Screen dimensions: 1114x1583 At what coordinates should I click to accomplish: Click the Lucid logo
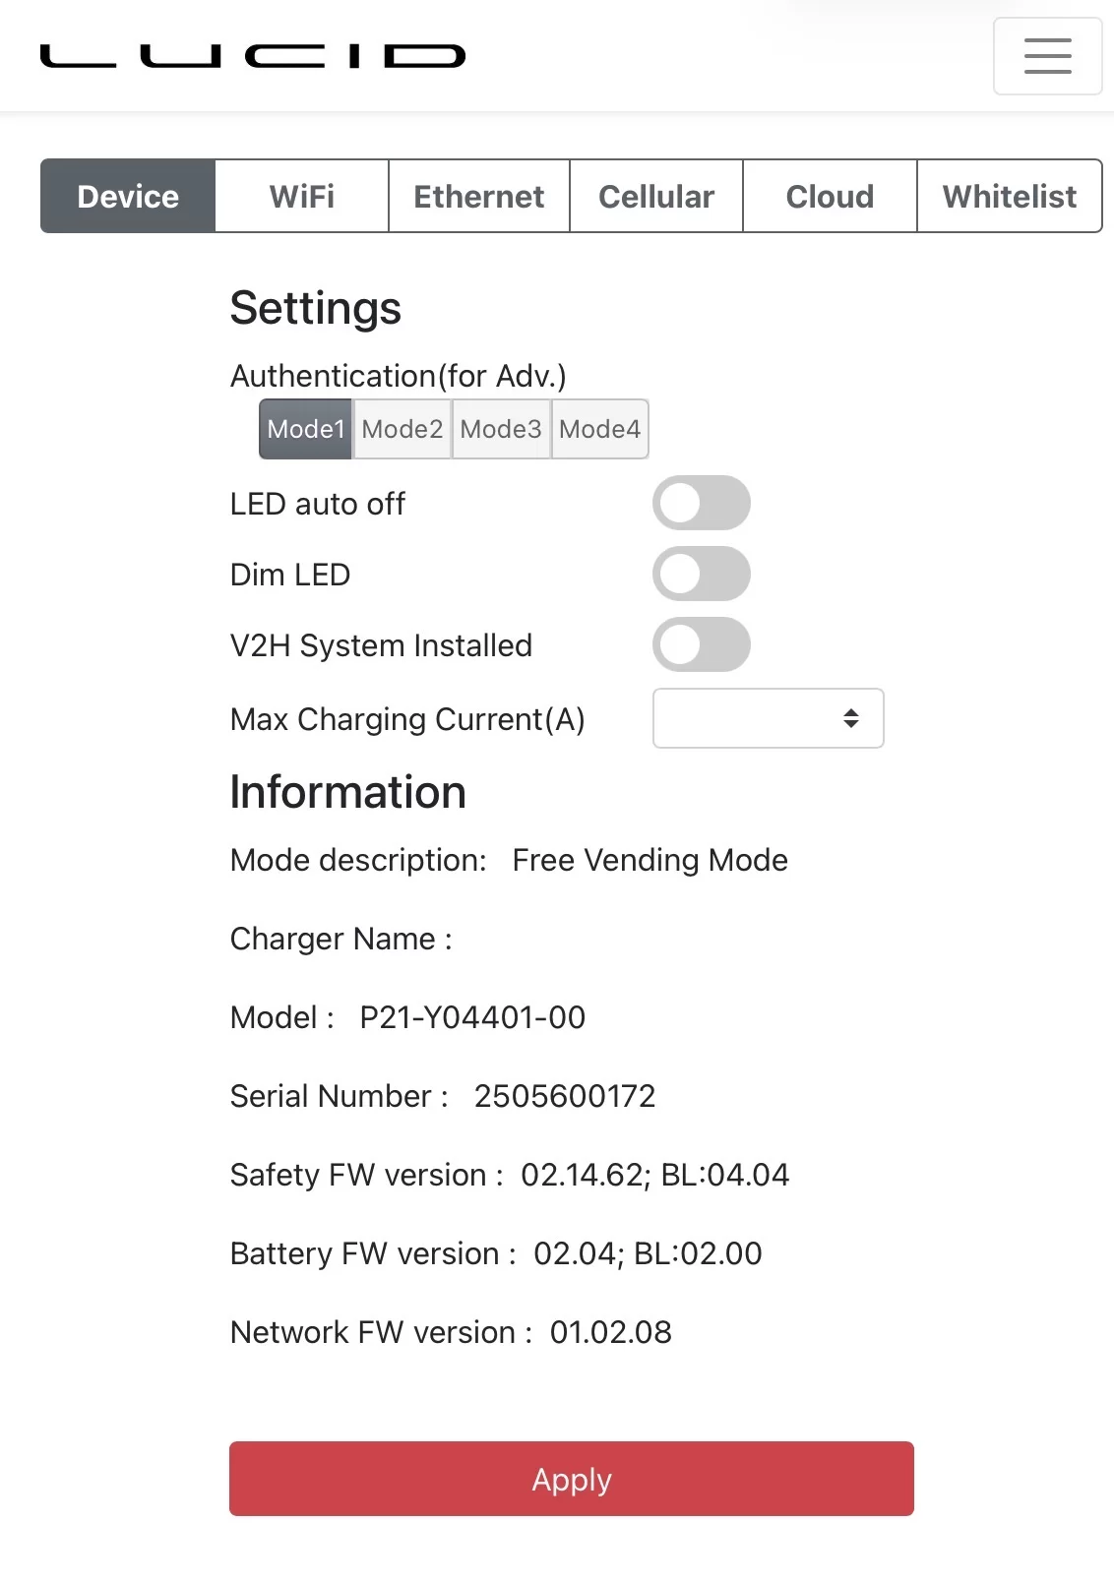pos(253,56)
